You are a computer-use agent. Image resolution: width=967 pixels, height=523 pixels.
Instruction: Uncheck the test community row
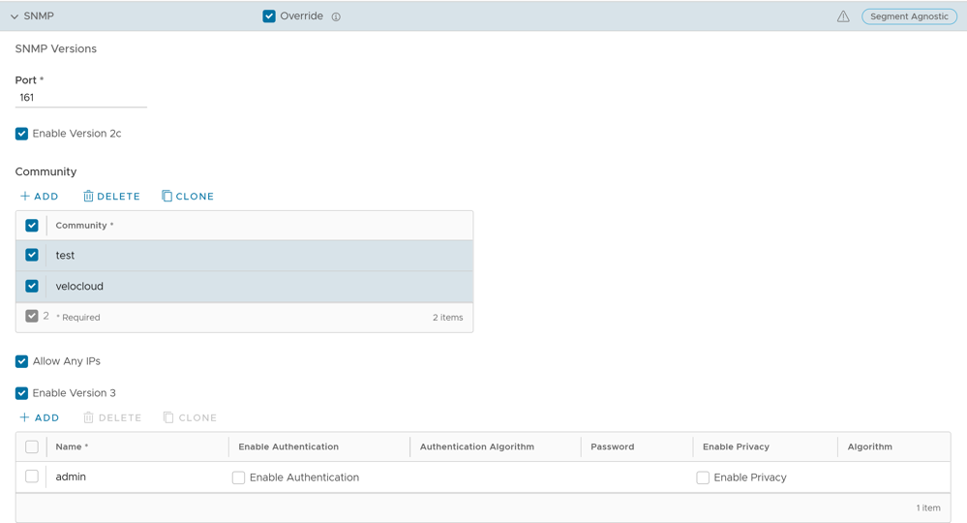pos(32,256)
